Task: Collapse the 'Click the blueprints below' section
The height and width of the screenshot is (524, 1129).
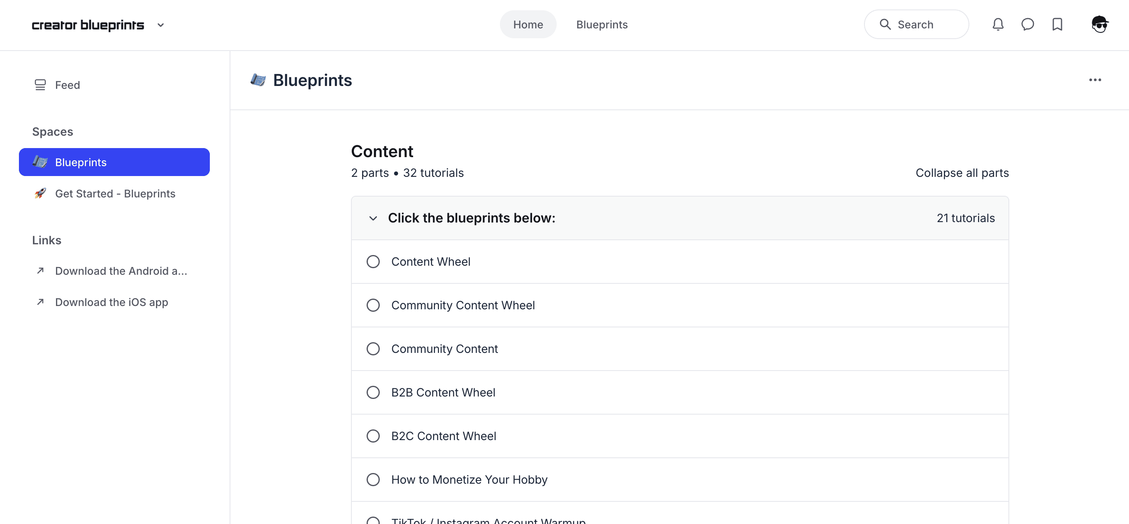Action: (373, 218)
